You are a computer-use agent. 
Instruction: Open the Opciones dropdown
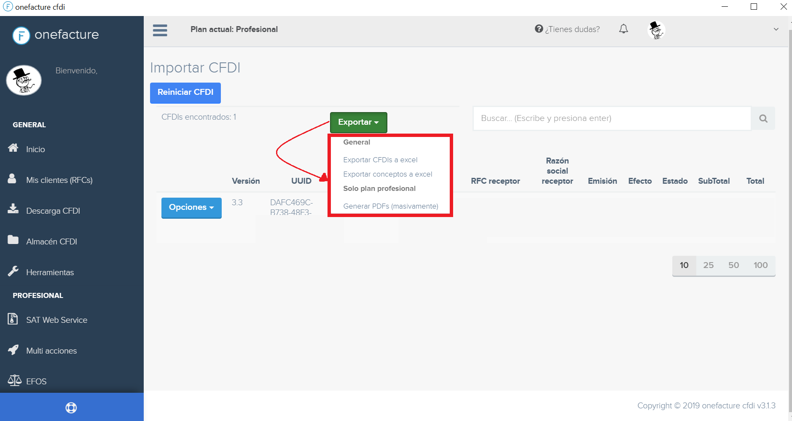[191, 207]
